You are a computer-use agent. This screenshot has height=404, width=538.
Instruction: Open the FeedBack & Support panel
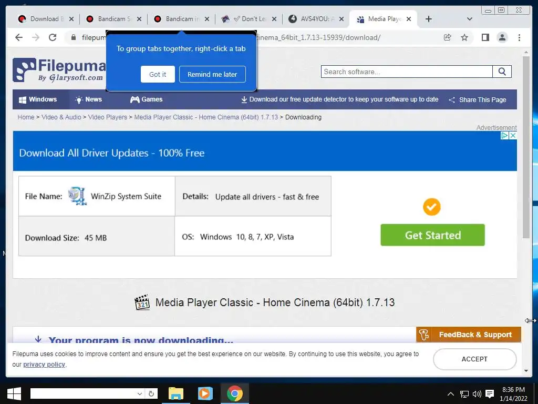468,335
